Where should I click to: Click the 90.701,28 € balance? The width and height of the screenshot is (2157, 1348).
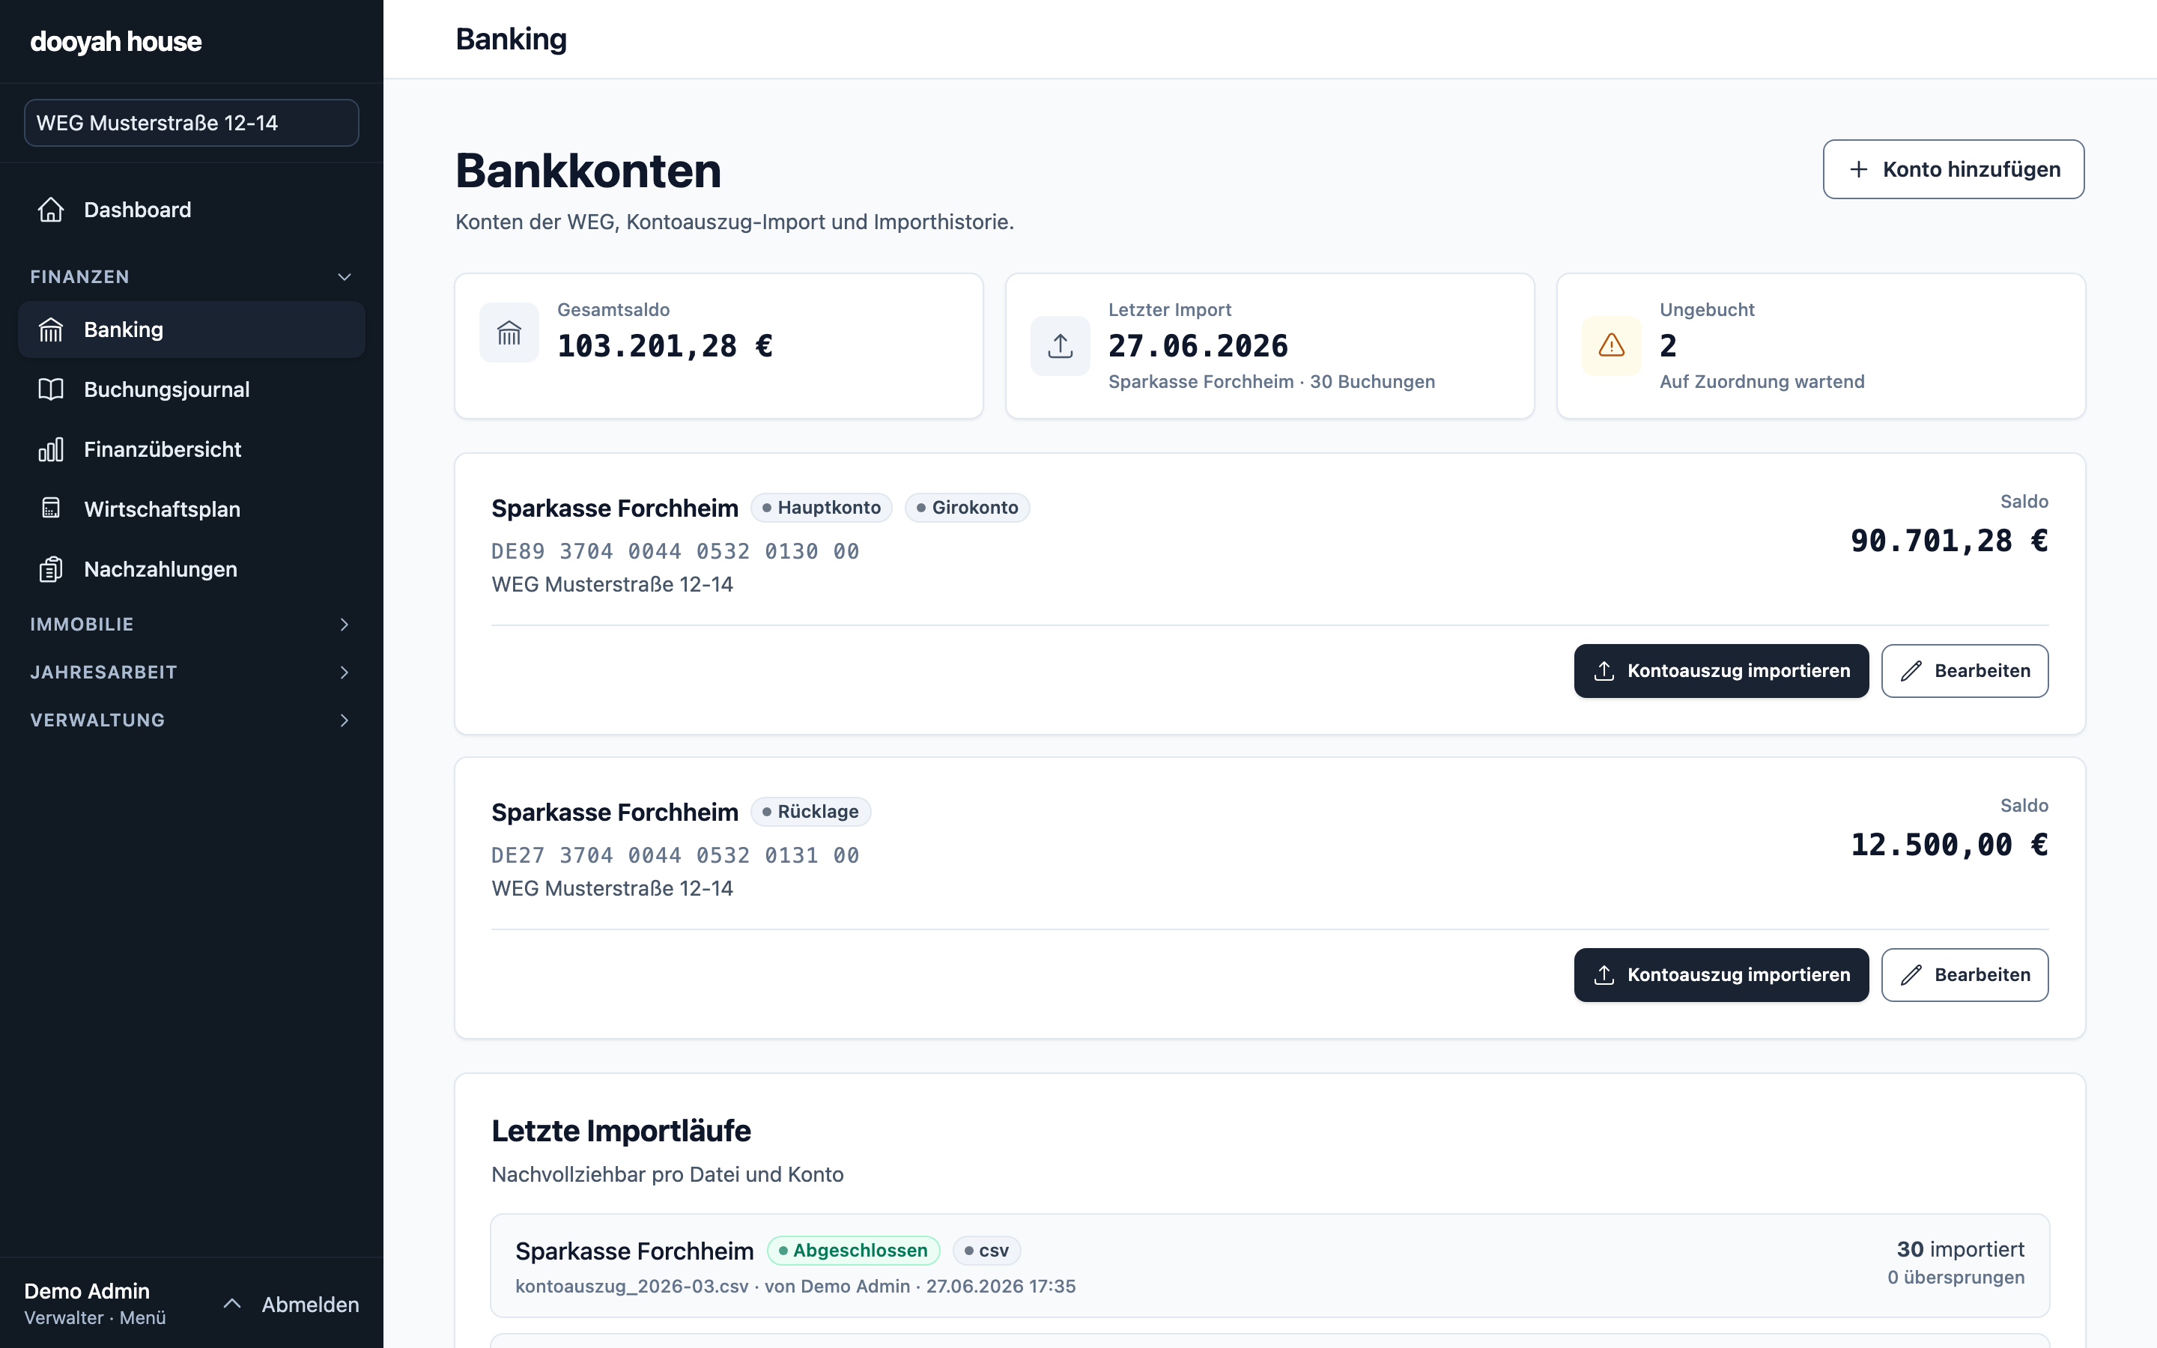[x=1950, y=540]
